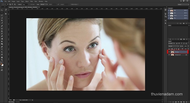Select the Crop tool
Screen dimensions: 190x103
click(x=2, y=20)
